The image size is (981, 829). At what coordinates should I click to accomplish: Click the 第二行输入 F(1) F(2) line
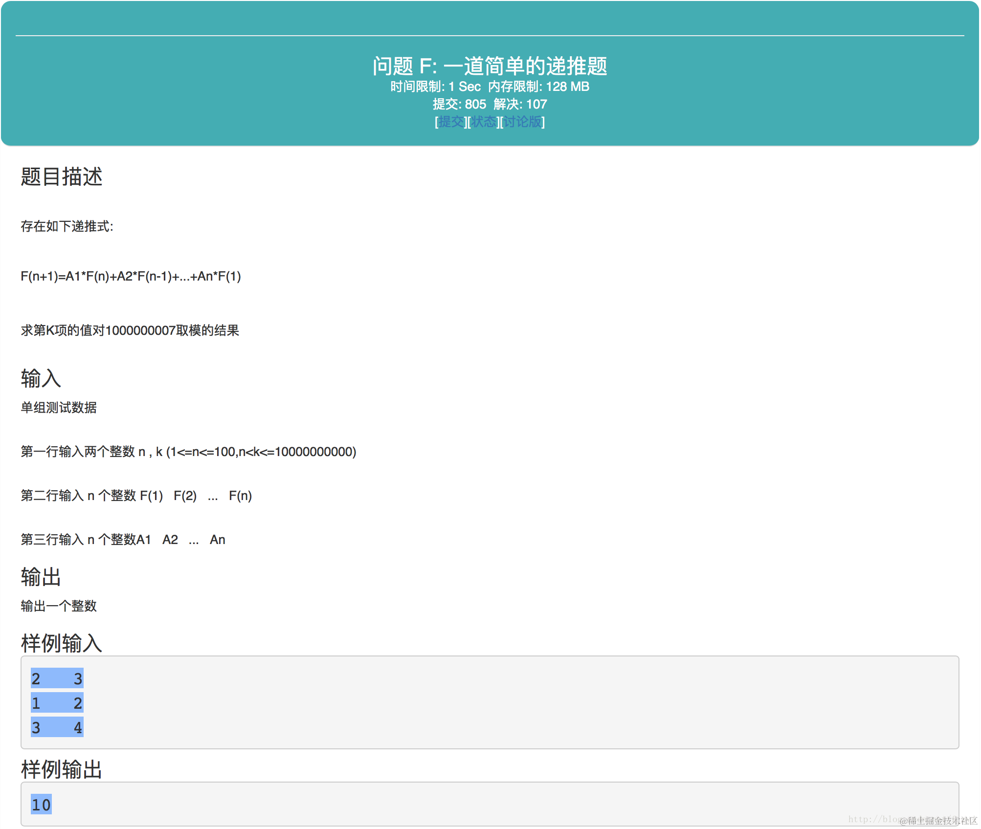136,496
